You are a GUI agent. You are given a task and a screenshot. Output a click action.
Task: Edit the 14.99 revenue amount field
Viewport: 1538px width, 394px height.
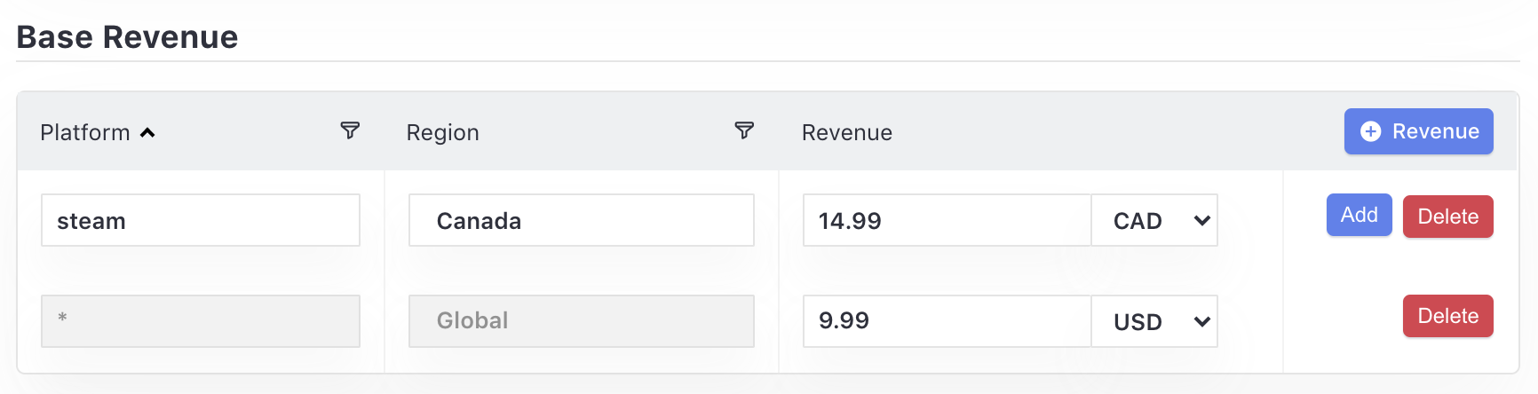pos(947,220)
